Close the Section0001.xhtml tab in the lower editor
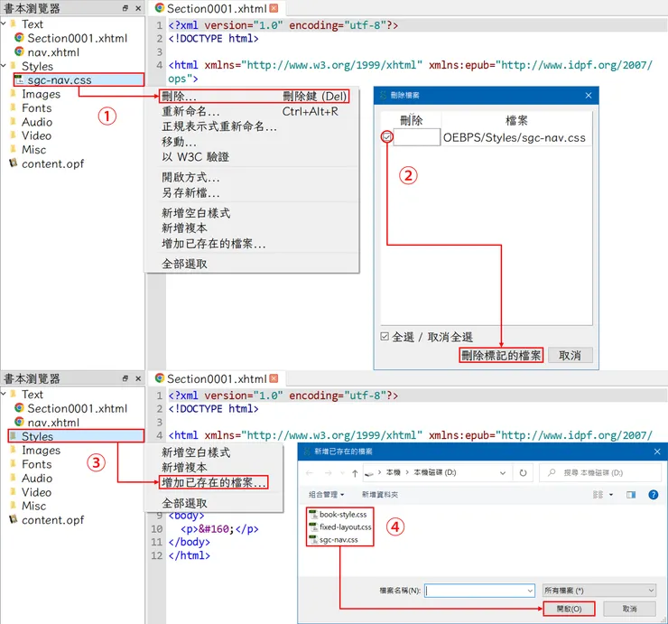668x624 pixels. 274,378
